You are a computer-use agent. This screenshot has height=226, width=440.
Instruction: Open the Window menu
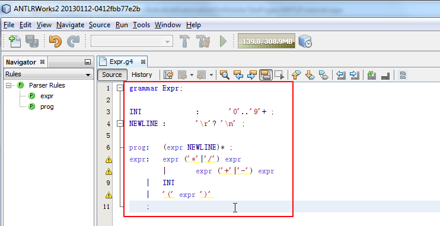point(168,25)
